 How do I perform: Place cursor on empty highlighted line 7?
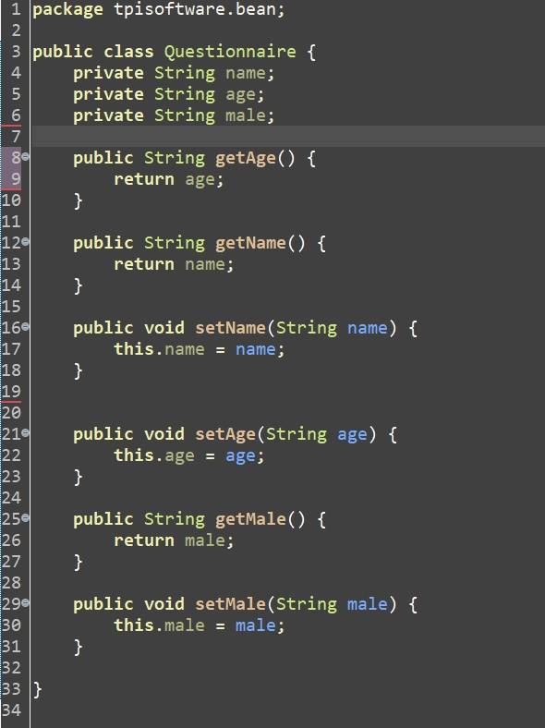pos(288,136)
